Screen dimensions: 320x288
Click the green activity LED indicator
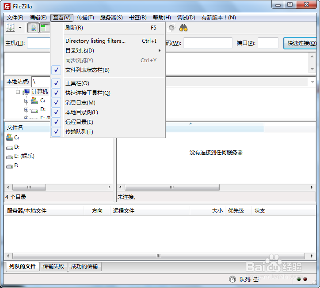coord(299,279)
